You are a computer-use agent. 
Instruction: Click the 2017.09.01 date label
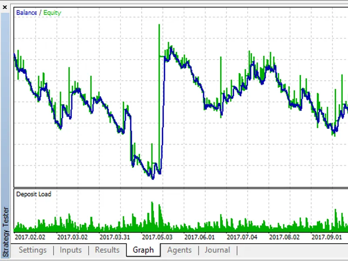coord(327,237)
